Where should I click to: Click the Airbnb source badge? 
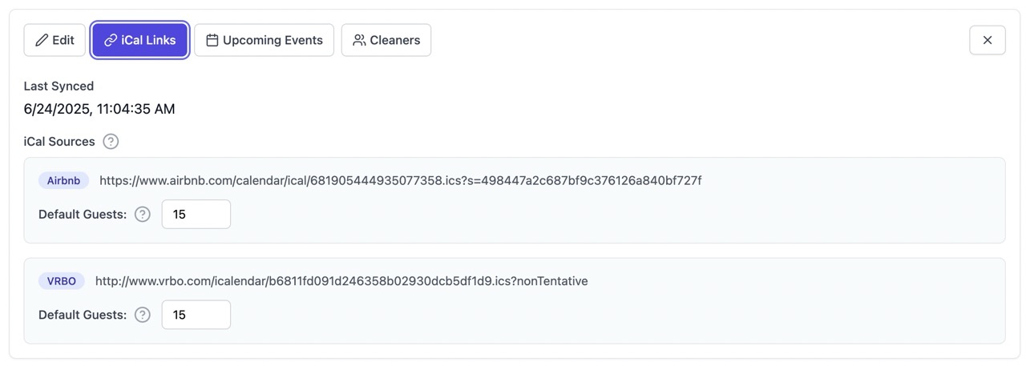pyautogui.click(x=63, y=181)
